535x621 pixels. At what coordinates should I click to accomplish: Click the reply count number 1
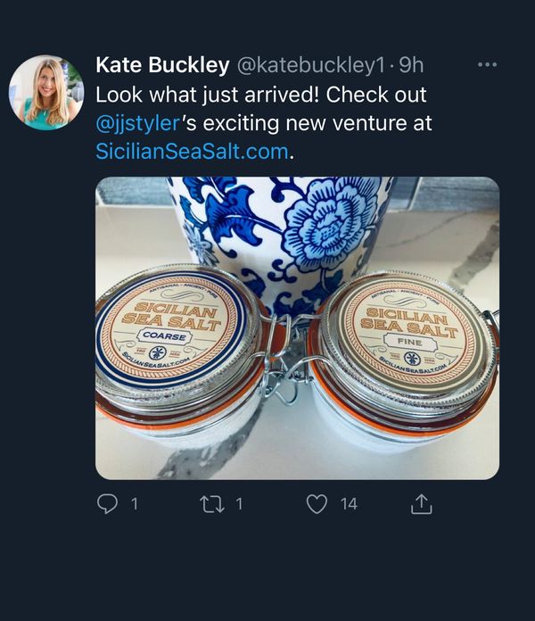tap(134, 504)
